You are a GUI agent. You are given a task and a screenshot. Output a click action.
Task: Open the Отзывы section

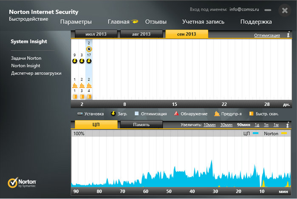click(x=156, y=22)
